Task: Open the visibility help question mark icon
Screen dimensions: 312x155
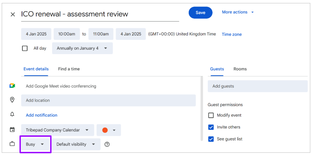Action: [107, 144]
